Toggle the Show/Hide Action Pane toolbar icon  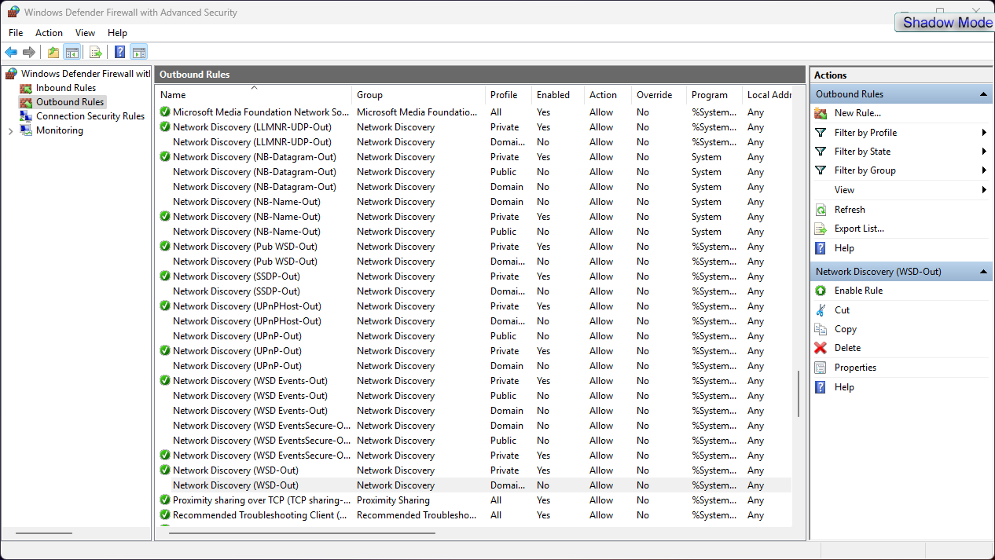point(138,53)
